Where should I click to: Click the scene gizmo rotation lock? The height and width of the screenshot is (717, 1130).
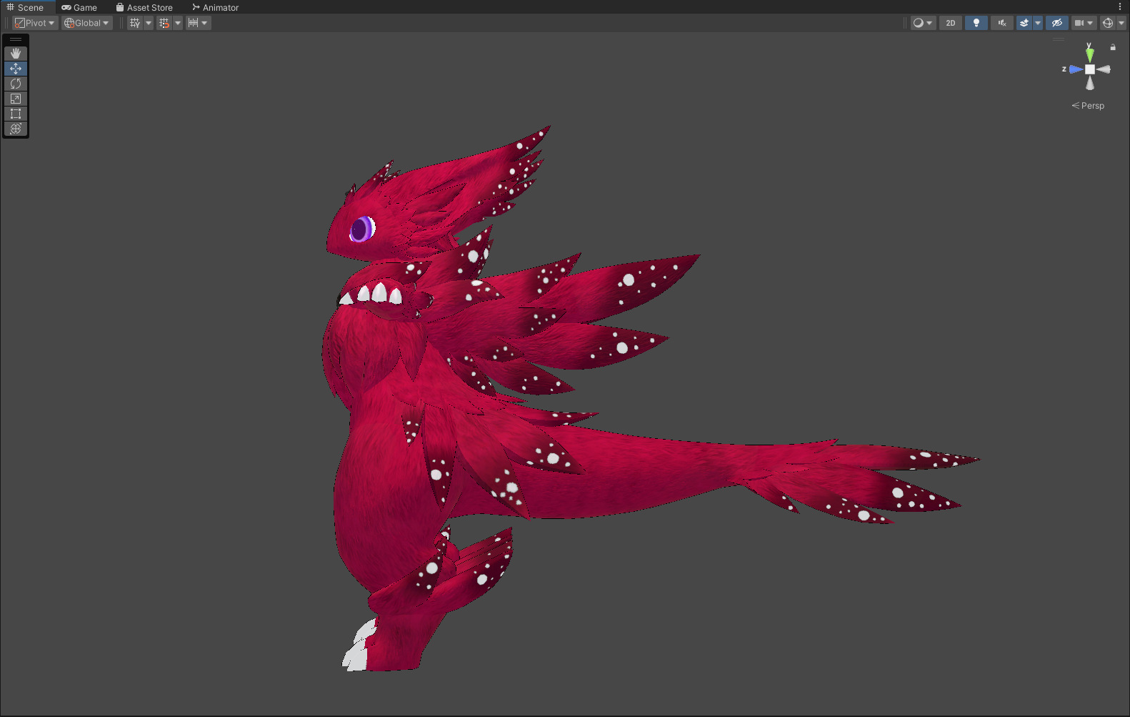pos(1112,47)
